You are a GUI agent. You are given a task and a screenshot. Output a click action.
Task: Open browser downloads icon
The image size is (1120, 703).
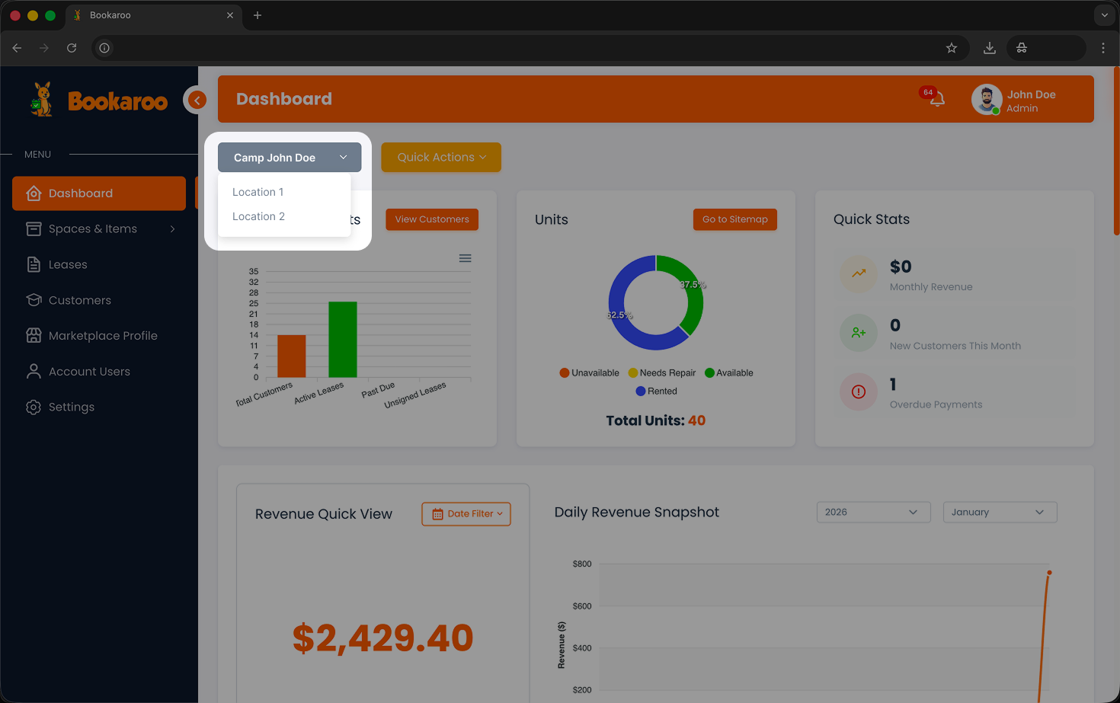[989, 48]
